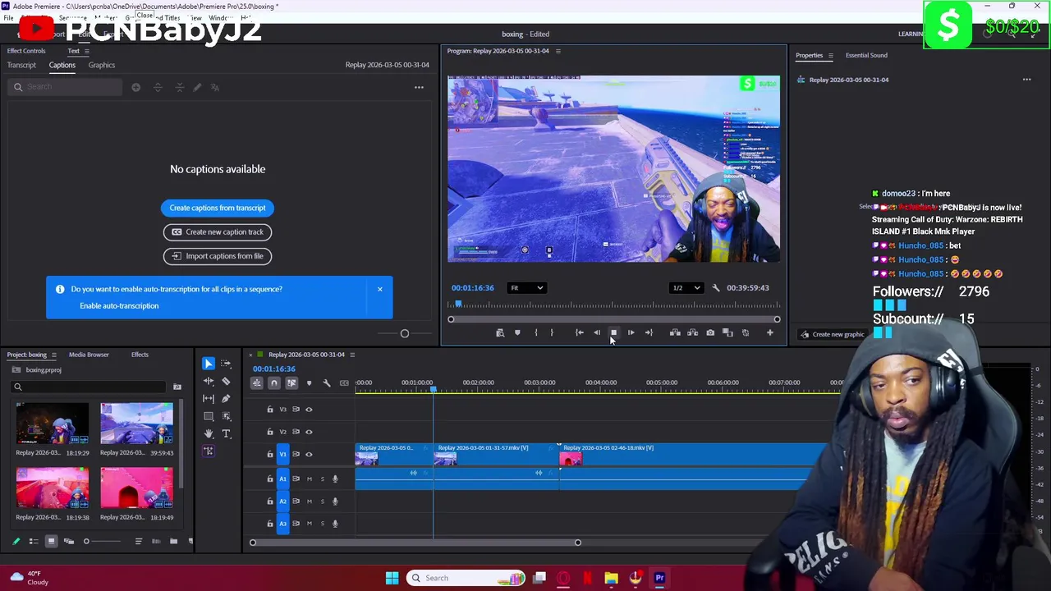Screen dimensions: 1051x591
Task: Stop playback in Program monitor
Action: pyautogui.click(x=613, y=332)
